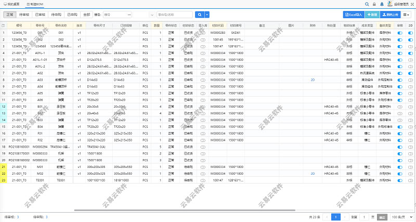Image resolution: width=416 pixels, height=222 pixels.
Task: Open the 100 条/页 page size dropdown
Action: (401, 216)
